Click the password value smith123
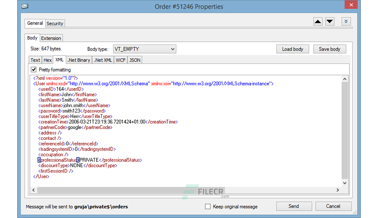378x218 pixels. 71,111
